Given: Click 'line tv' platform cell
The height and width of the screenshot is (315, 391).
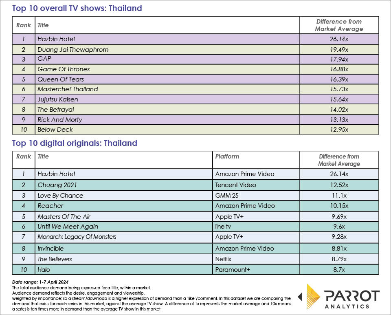Looking at the screenshot, I should (x=256, y=227).
